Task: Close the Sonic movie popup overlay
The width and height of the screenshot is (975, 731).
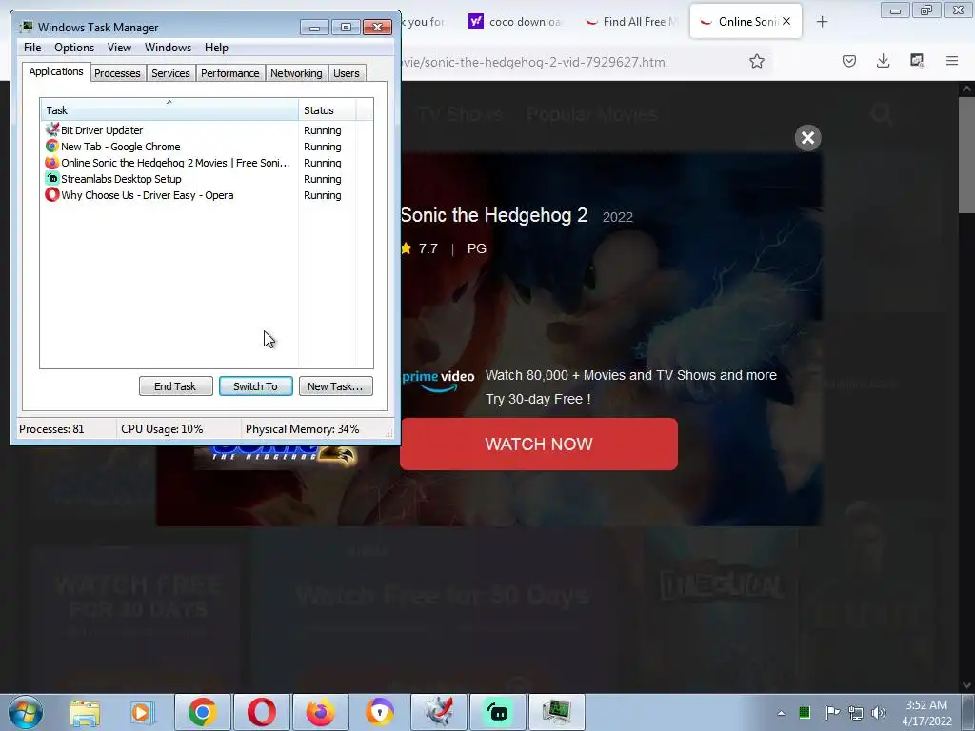Action: coord(807,137)
